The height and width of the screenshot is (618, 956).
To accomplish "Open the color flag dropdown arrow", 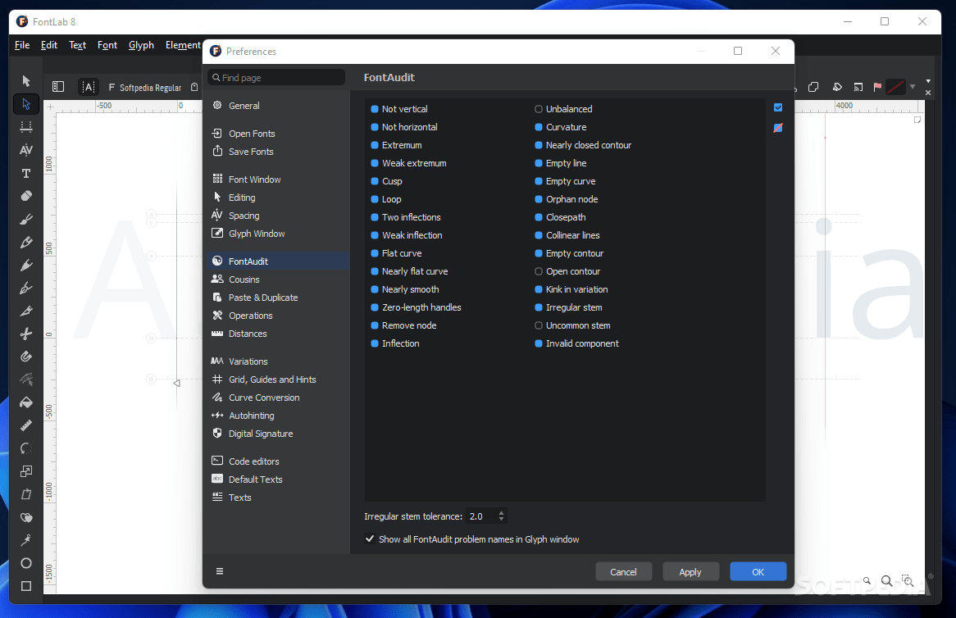I will click(913, 87).
